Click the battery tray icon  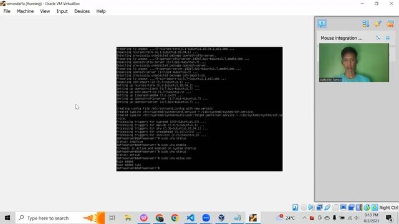pos(342,218)
